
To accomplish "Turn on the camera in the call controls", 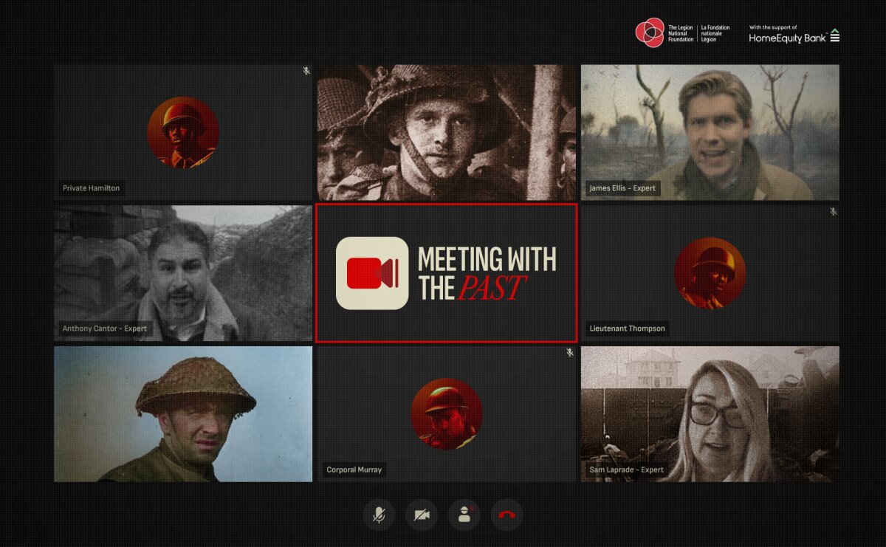I will 422,515.
